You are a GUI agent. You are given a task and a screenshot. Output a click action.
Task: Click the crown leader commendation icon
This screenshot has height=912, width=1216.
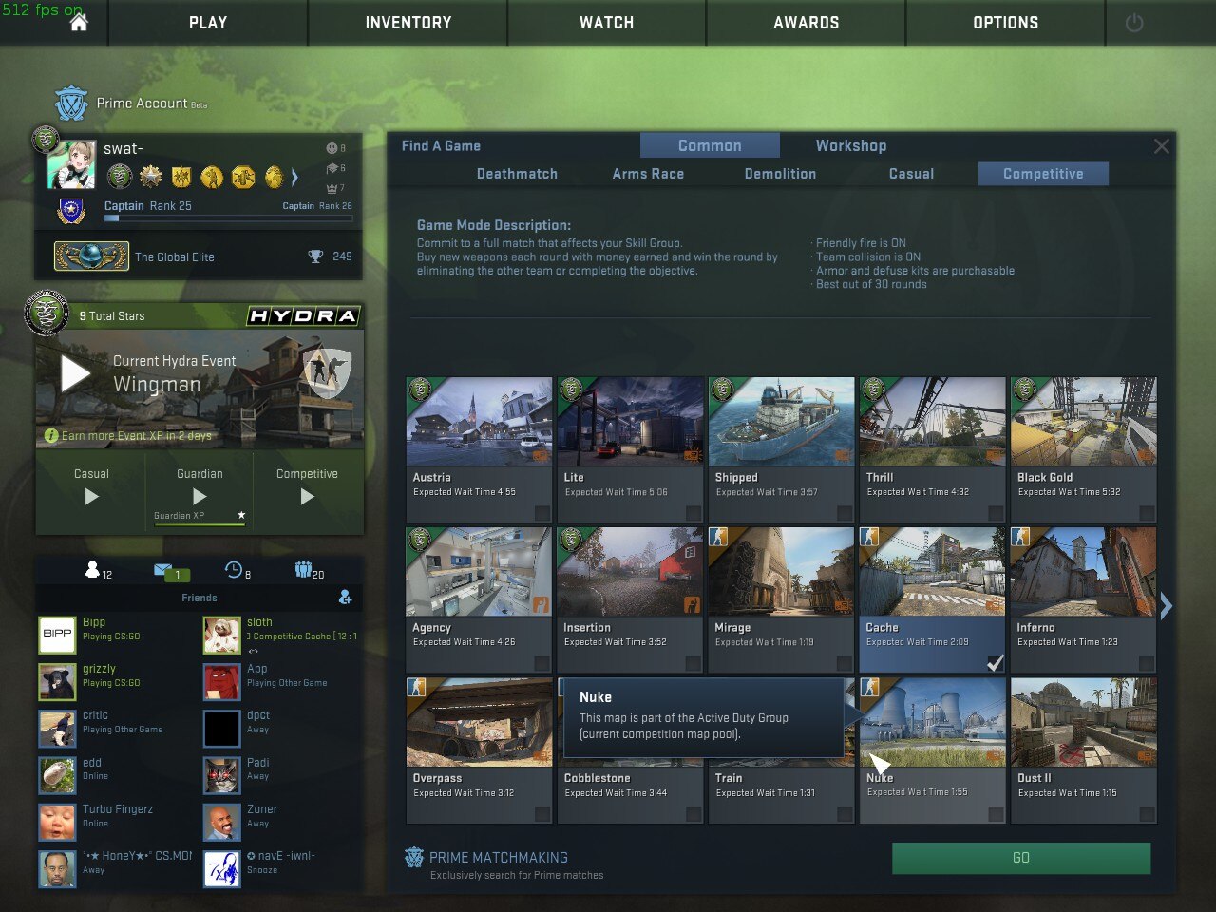[x=332, y=188]
